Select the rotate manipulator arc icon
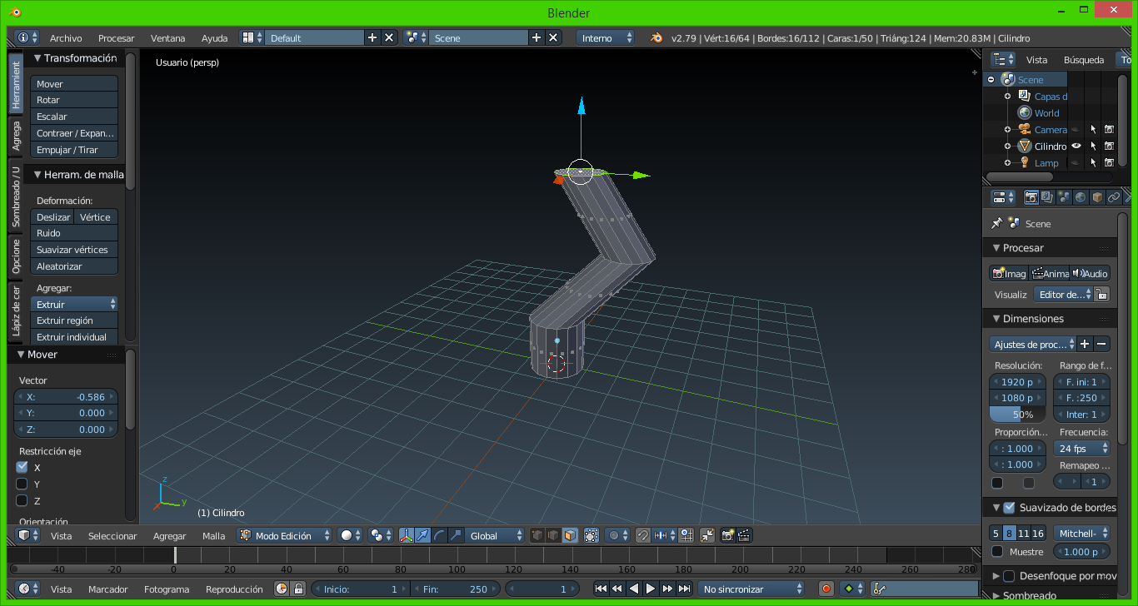This screenshot has width=1138, height=606. pos(439,536)
